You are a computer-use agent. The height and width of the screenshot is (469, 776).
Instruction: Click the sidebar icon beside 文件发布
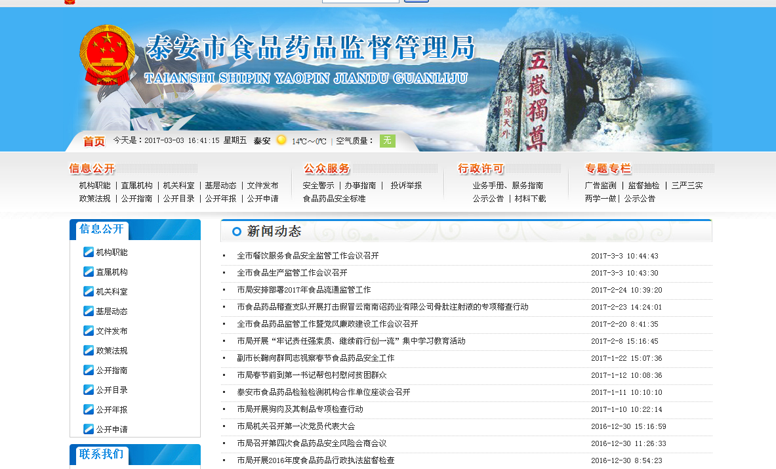[x=89, y=331]
